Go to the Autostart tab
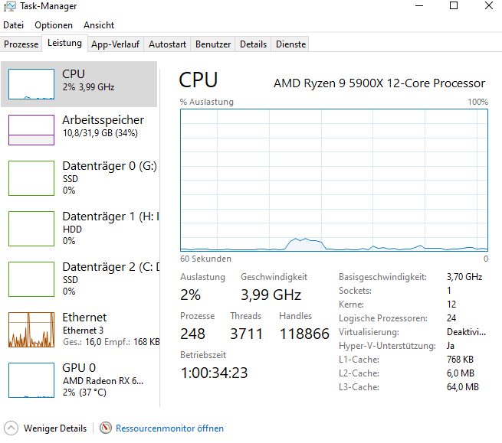The image size is (502, 443). pos(167,44)
